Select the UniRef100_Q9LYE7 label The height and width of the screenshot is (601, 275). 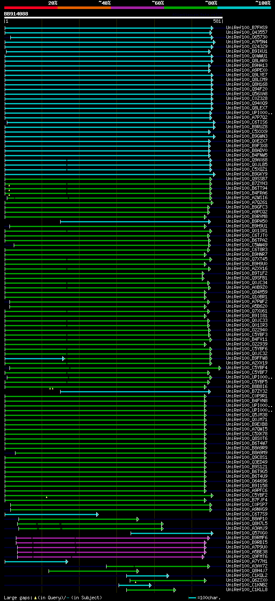coord(247,75)
